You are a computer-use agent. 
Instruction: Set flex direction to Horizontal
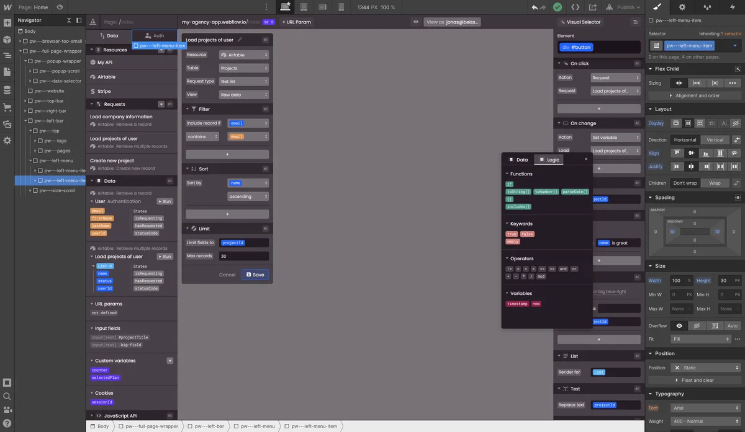coord(685,140)
